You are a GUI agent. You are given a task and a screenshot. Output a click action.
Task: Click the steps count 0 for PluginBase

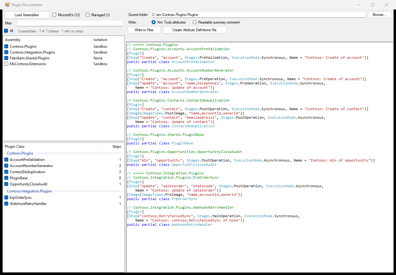click(120, 178)
